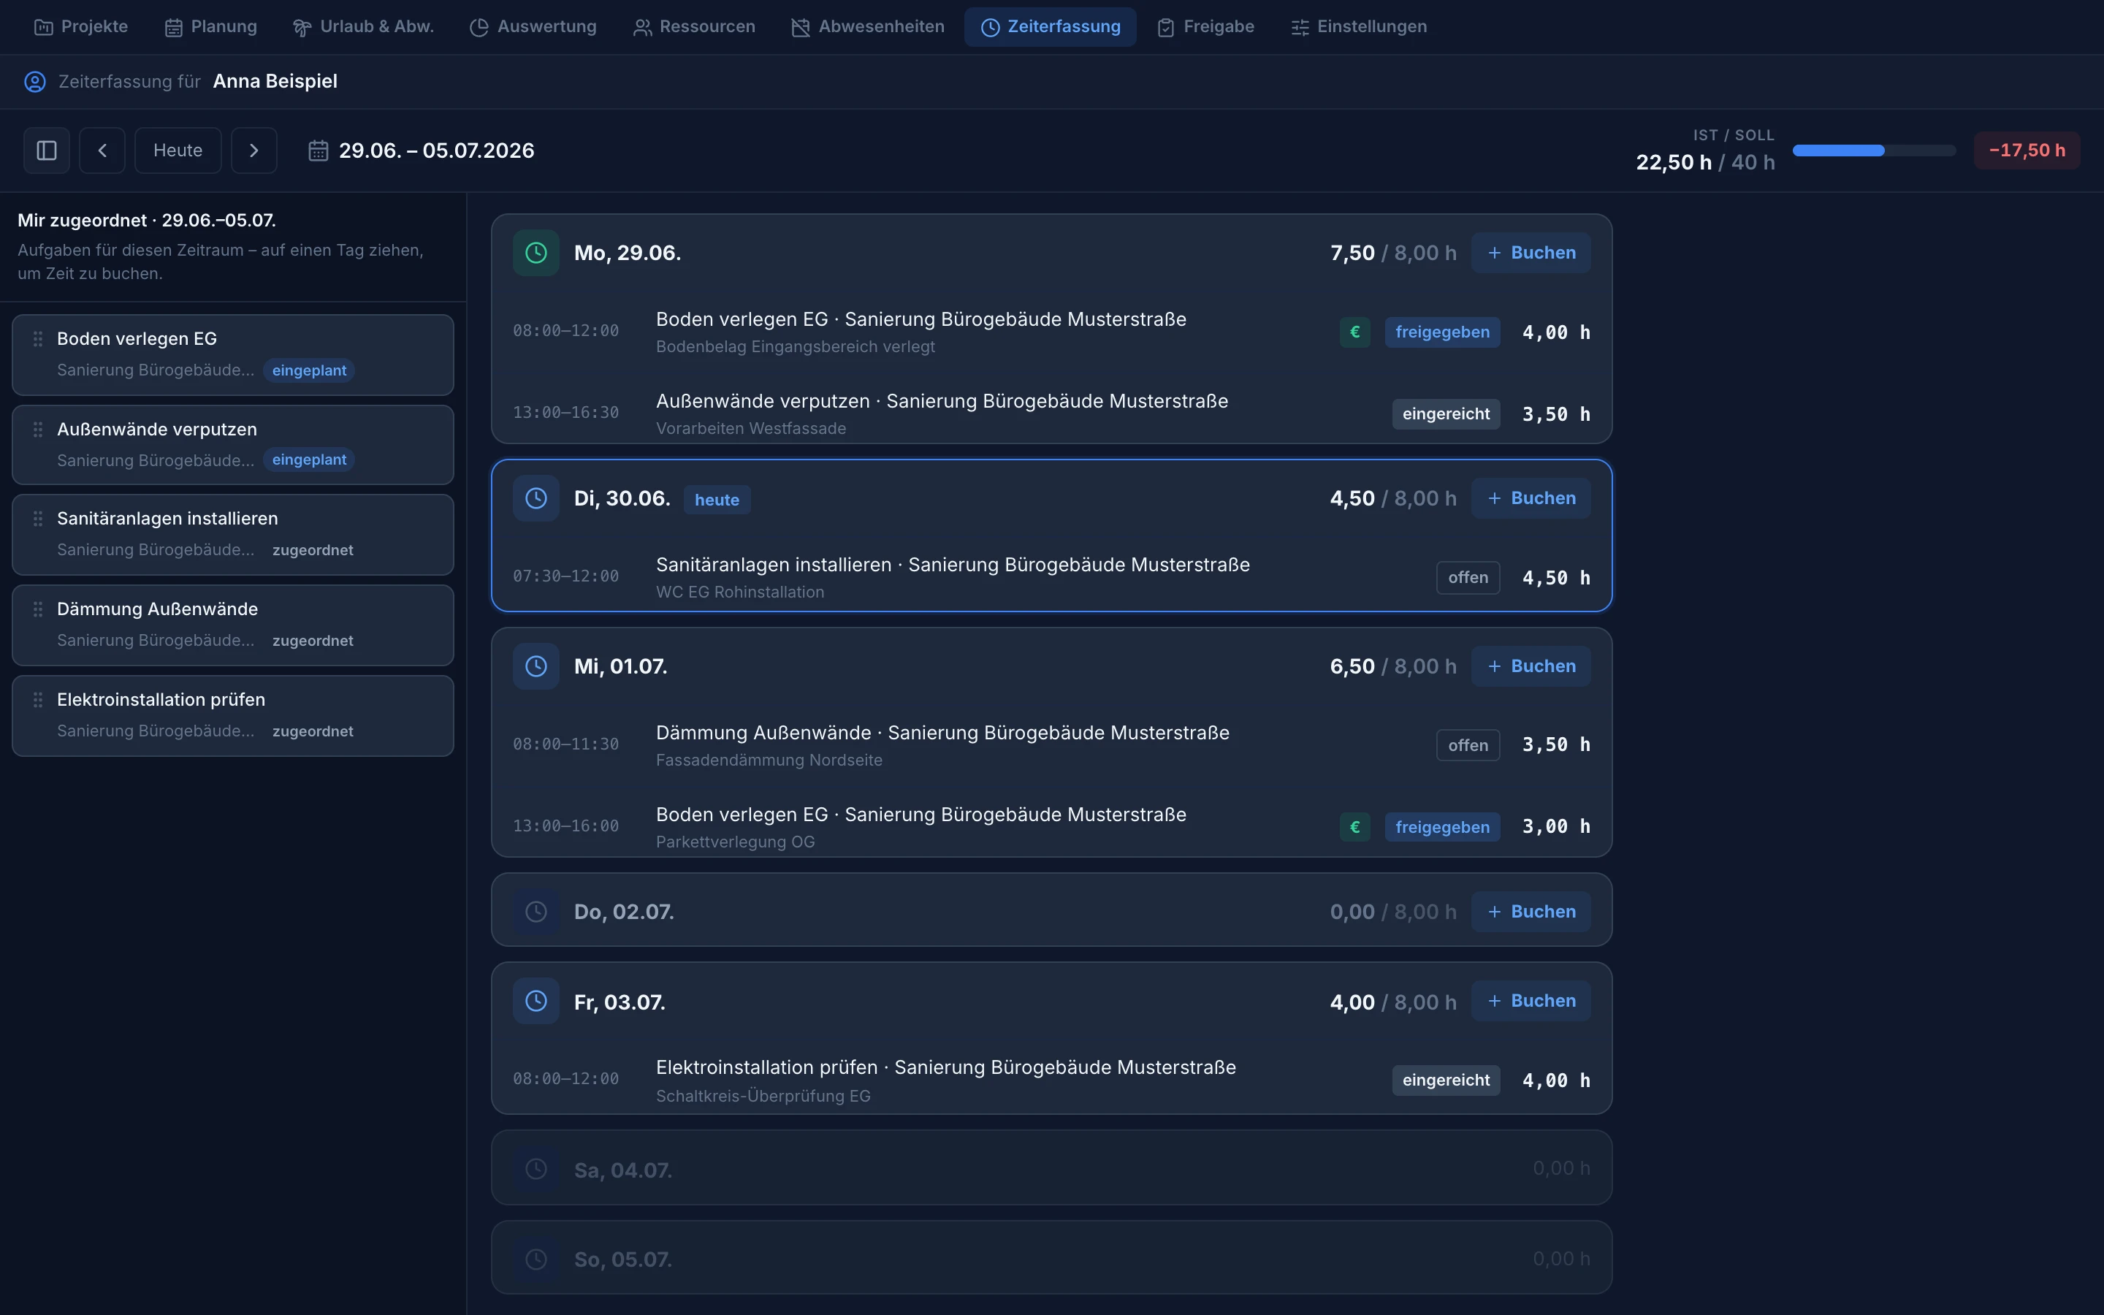Click the IST/SOLL weekly progress bar
This screenshot has width=2104, height=1315.
[1874, 150]
